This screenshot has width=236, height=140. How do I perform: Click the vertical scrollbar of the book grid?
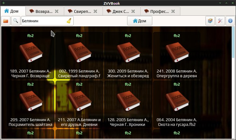[233, 83]
